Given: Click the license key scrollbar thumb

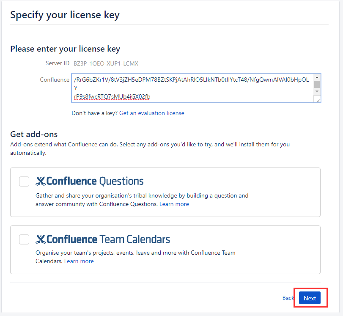Looking at the screenshot, I should tap(317, 84).
